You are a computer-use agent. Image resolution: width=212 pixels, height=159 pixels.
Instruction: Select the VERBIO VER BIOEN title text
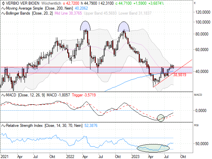[23, 3]
